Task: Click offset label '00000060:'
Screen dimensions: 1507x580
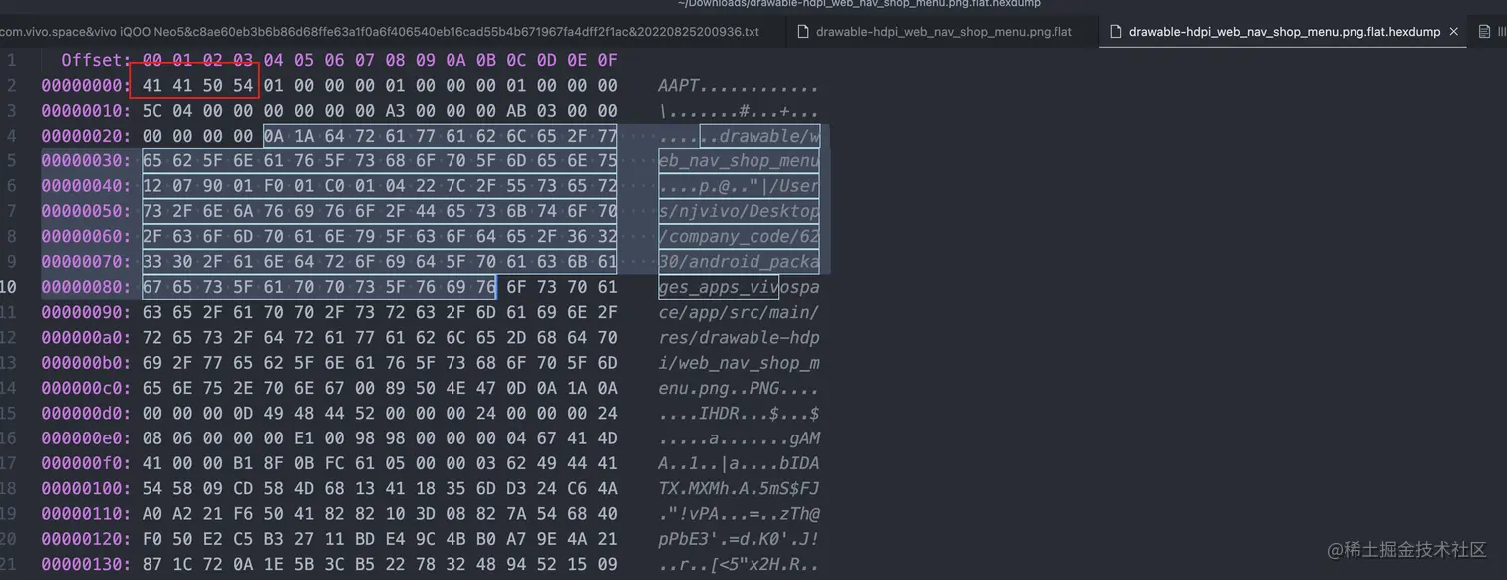Action: [86, 236]
